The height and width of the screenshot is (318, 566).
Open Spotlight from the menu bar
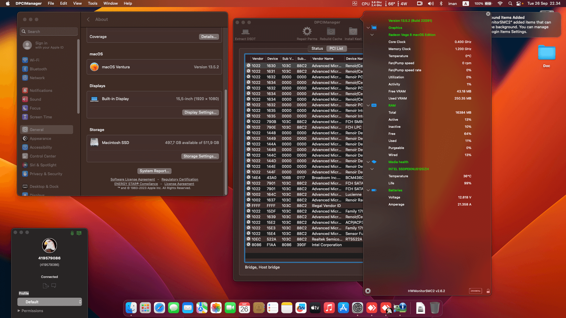510,4
